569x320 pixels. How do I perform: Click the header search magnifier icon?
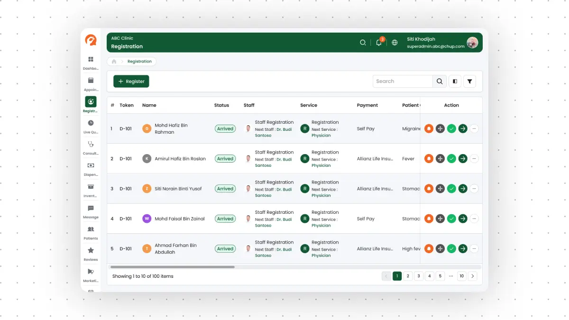363,42
